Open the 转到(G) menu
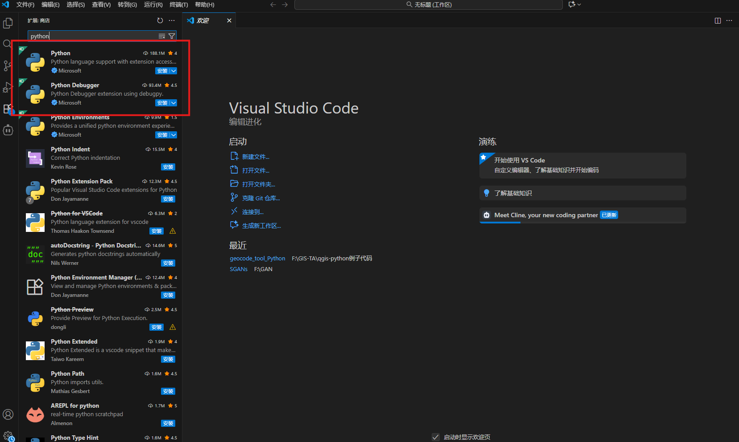The height and width of the screenshot is (442, 739). coord(127,4)
